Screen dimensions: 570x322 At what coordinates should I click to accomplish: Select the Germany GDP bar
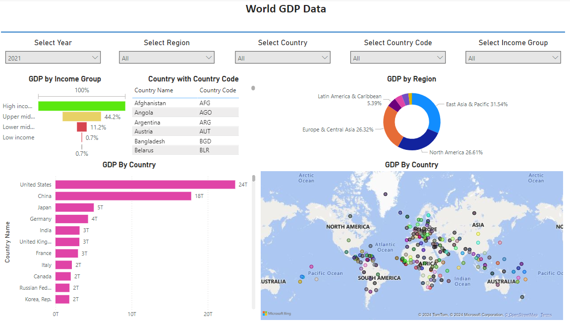click(71, 219)
